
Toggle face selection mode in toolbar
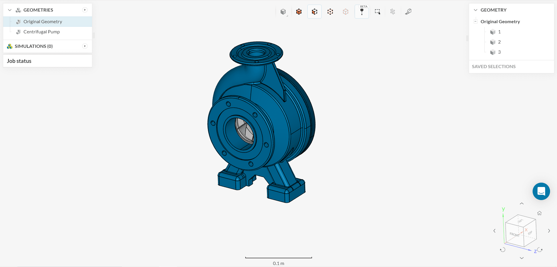click(314, 12)
